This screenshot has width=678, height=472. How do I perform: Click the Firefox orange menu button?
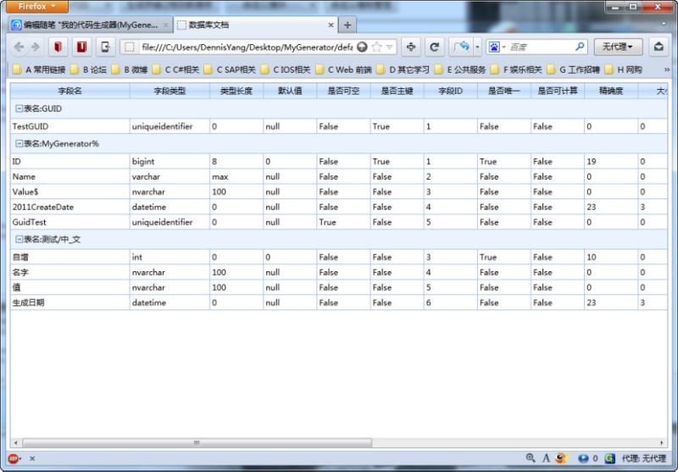[36, 6]
